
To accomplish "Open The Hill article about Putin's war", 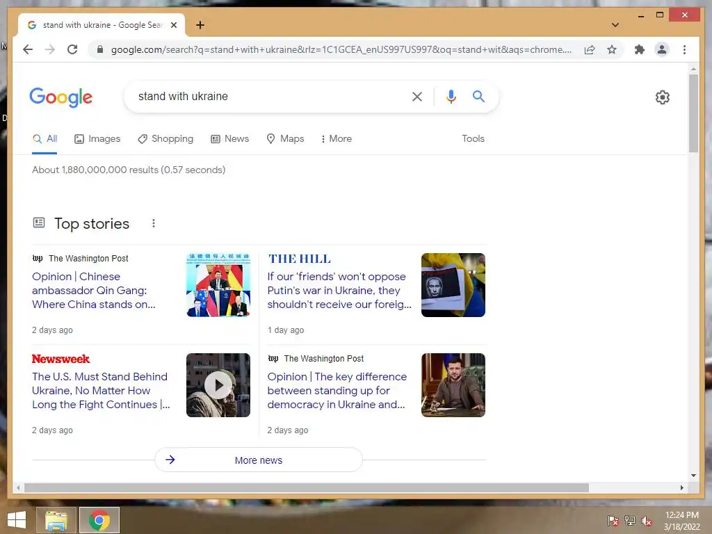I will (339, 291).
